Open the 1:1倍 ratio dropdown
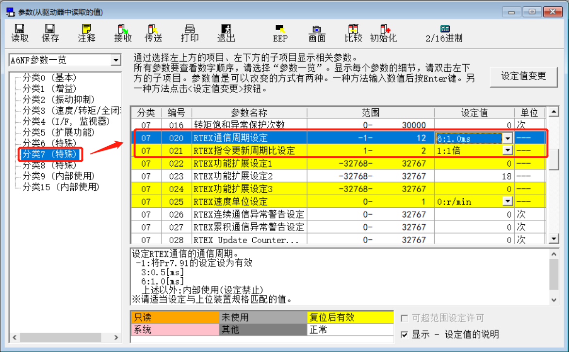The height and width of the screenshot is (352, 569). [x=508, y=150]
